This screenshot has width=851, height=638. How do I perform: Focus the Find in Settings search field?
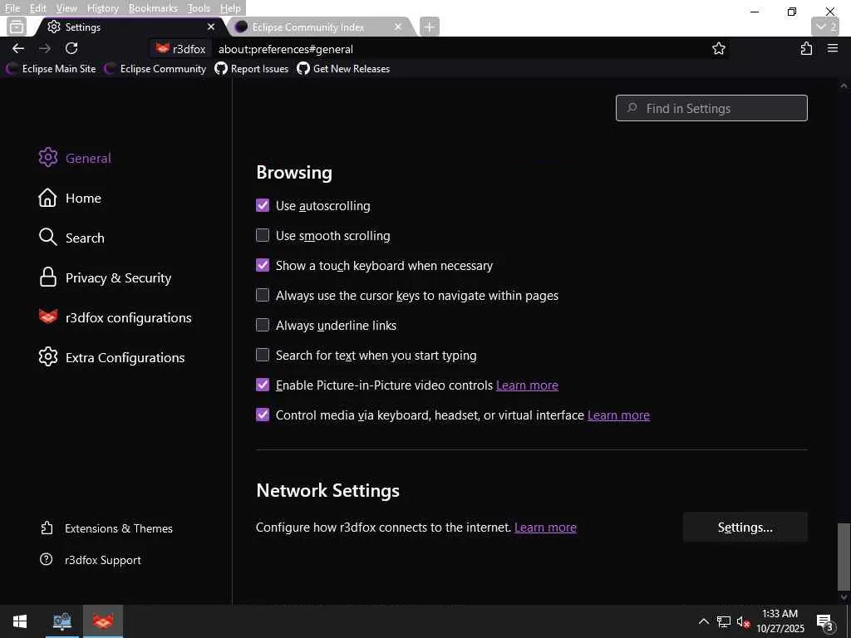click(x=711, y=108)
